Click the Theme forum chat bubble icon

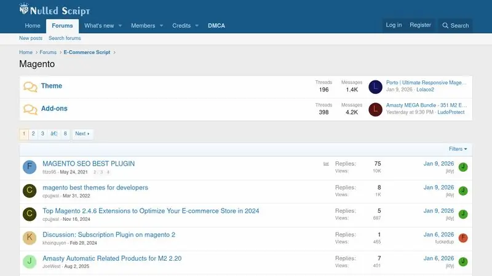point(30,86)
